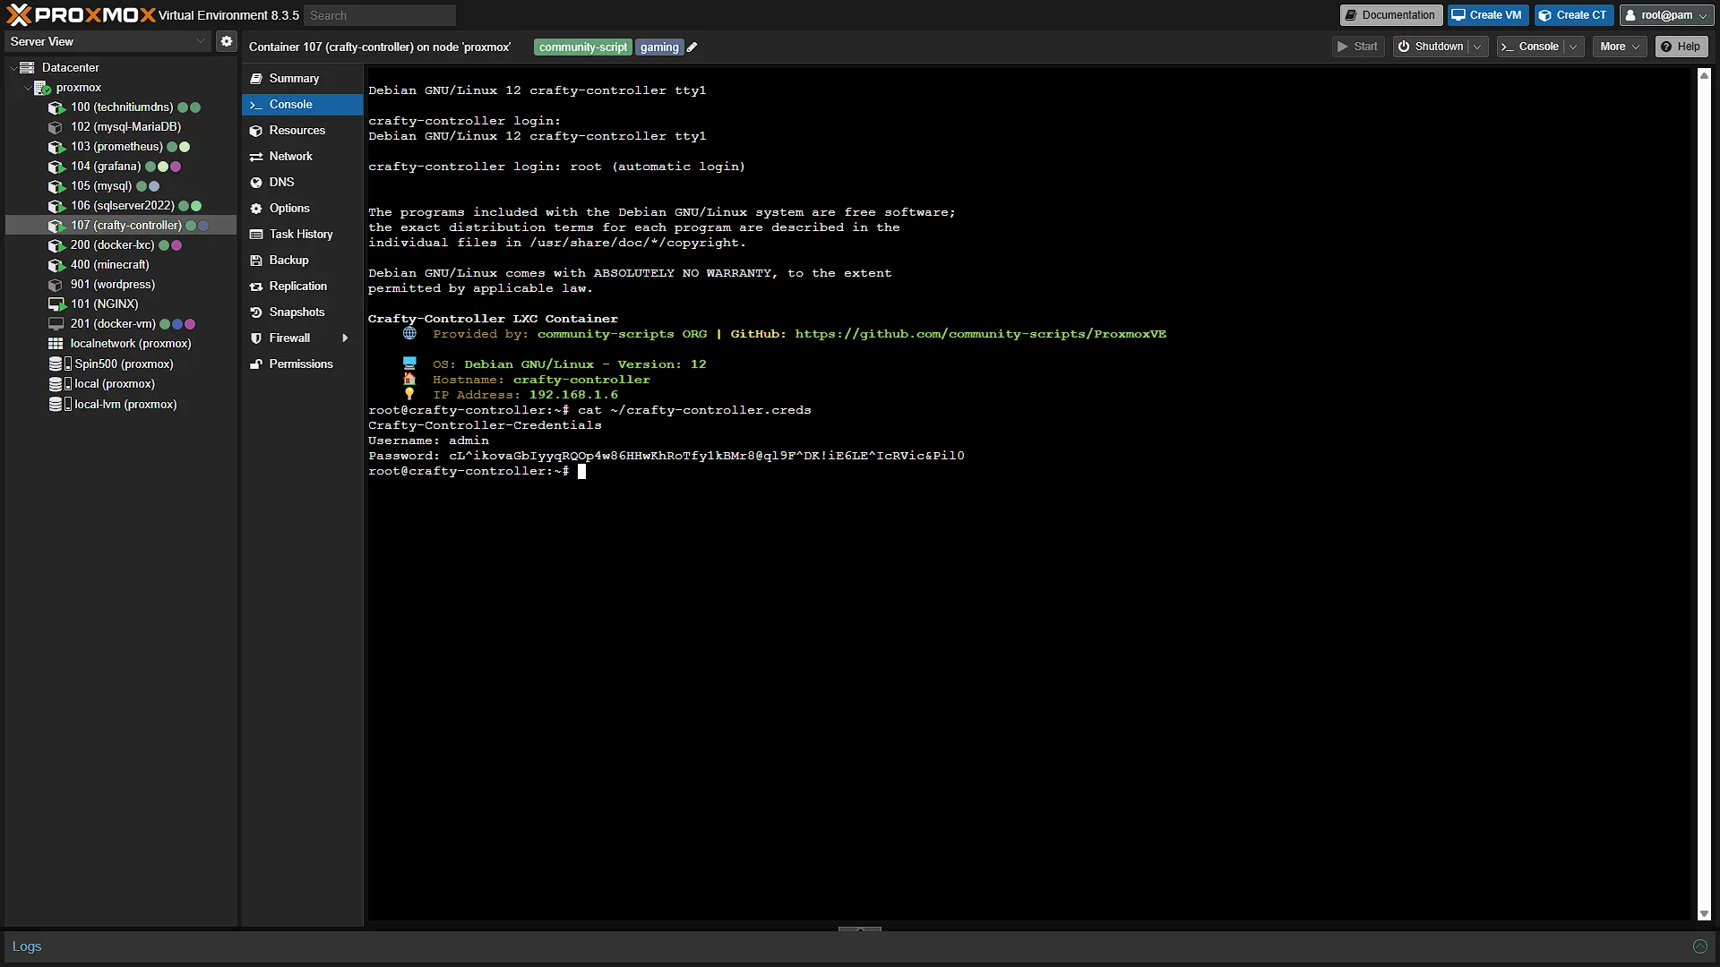Click the log panel splitter handle
Viewport: 1720px width, 967px height.
point(860,928)
